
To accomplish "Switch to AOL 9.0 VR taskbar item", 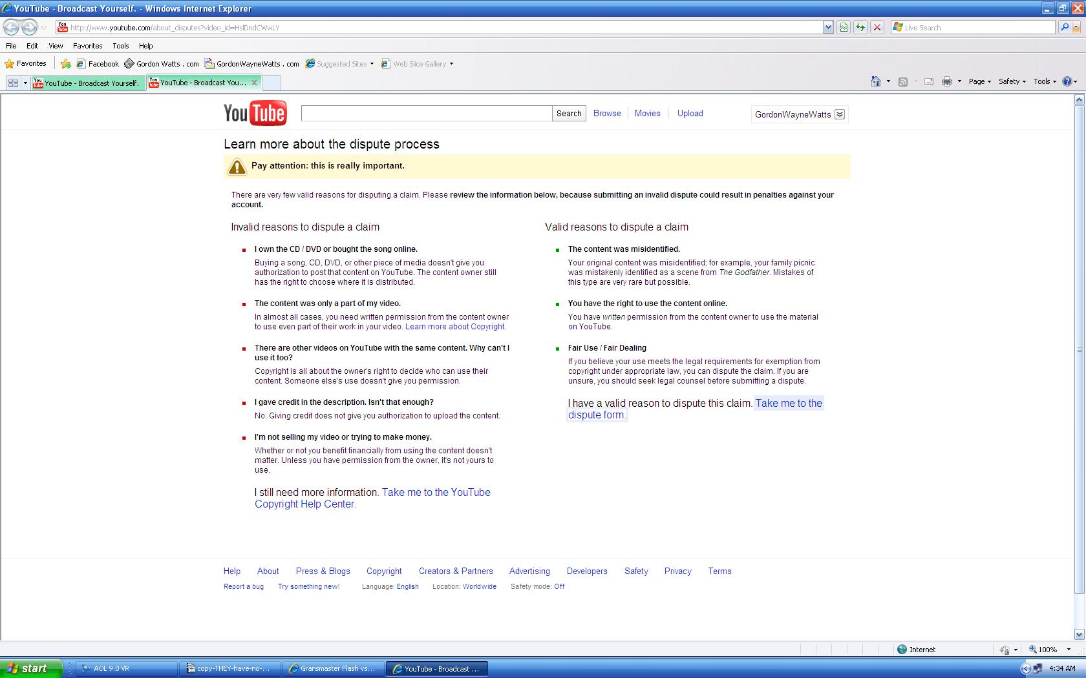I will (127, 668).
